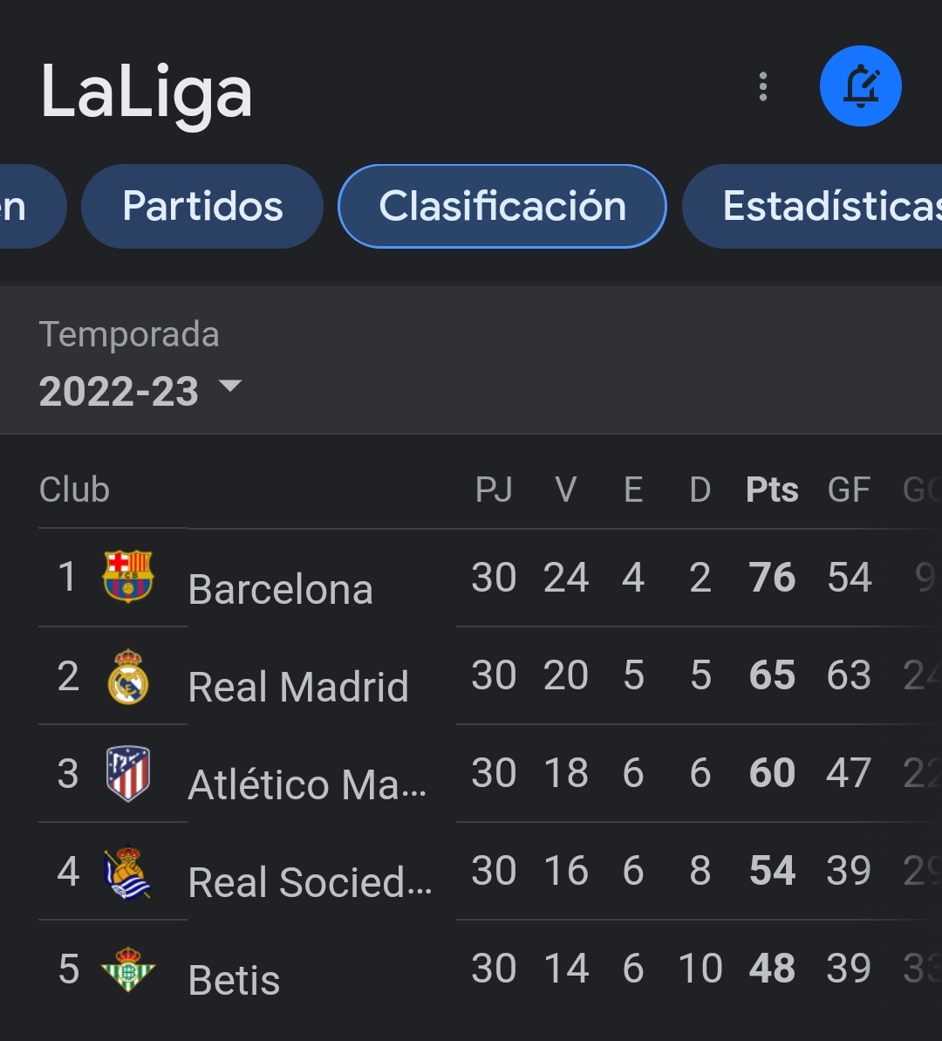
Task: Open the Real Madrid team name link
Action: [298, 687]
